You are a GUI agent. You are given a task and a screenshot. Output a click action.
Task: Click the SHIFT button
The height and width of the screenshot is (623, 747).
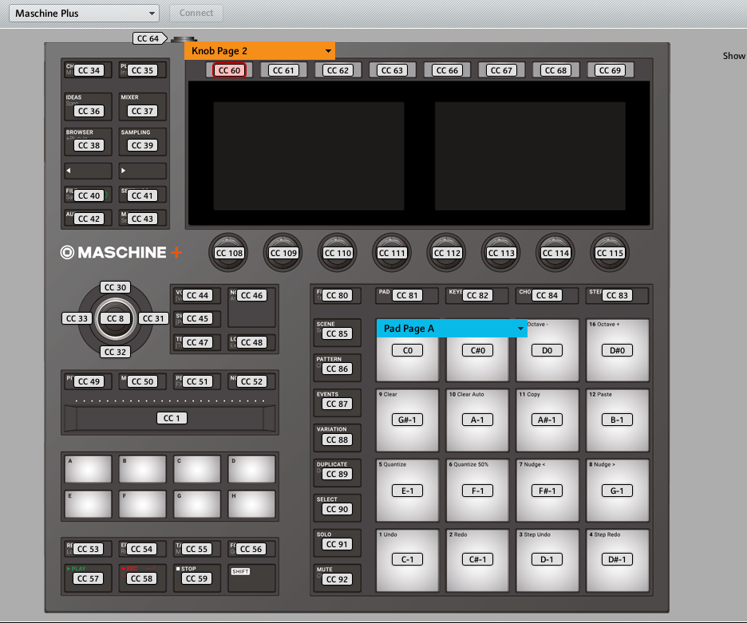pyautogui.click(x=251, y=578)
